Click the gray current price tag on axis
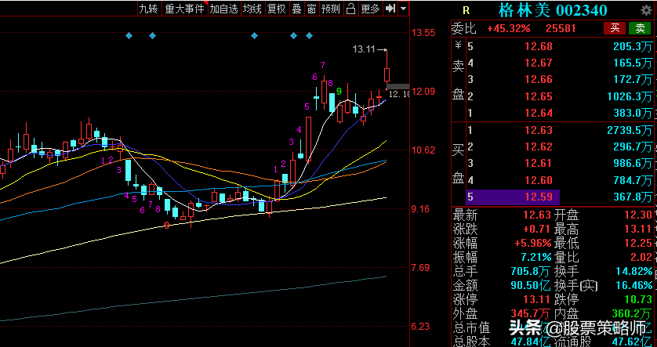The width and height of the screenshot is (657, 347). [x=398, y=87]
